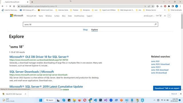Open the Chrome profile avatar

(177, 6)
